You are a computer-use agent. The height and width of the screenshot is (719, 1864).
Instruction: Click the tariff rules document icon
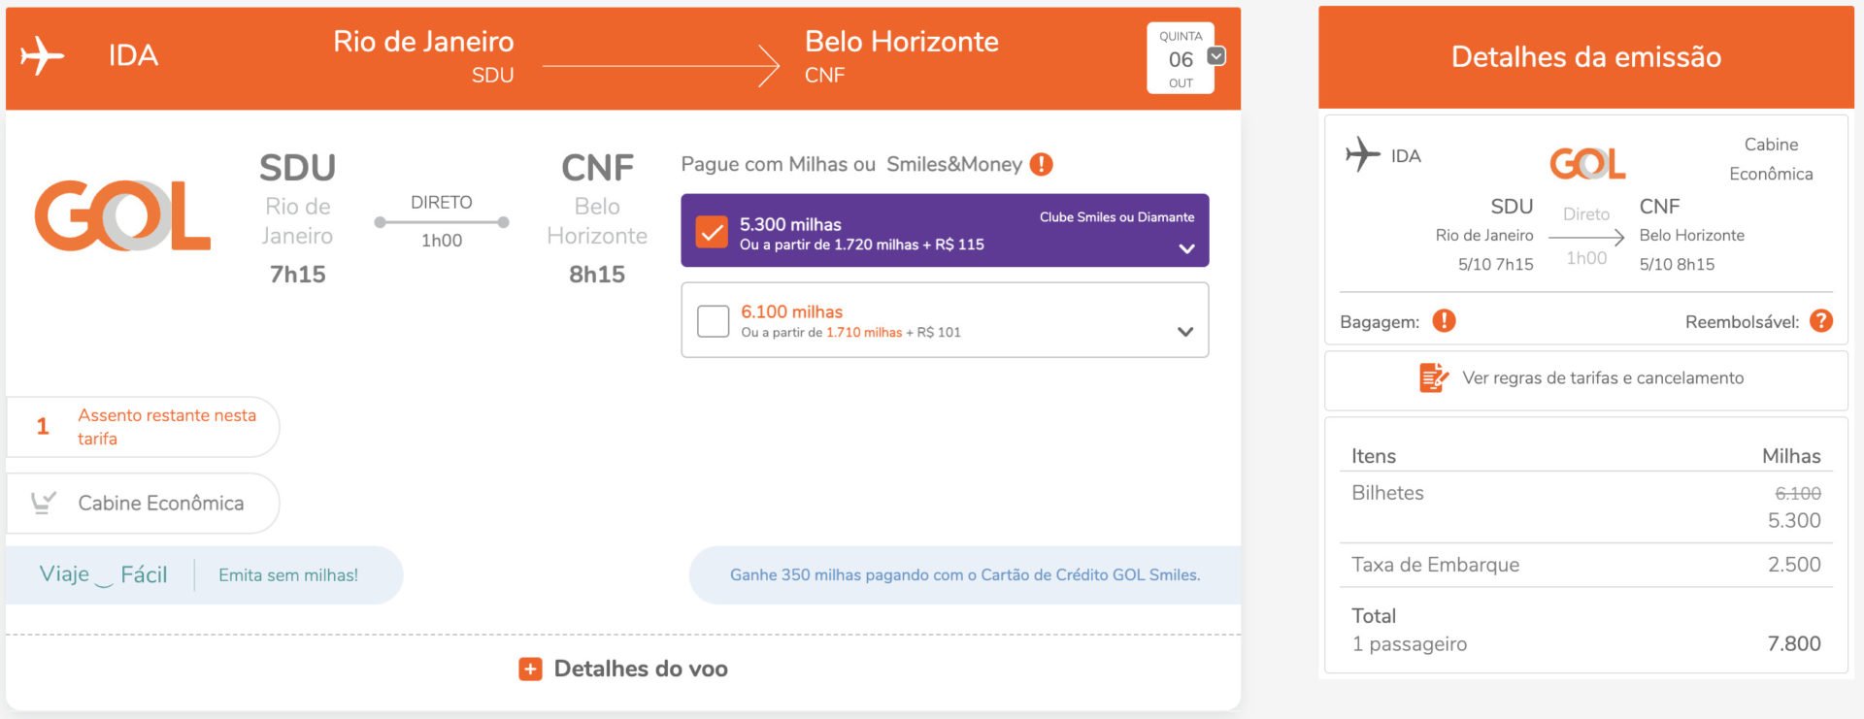pos(1433,377)
